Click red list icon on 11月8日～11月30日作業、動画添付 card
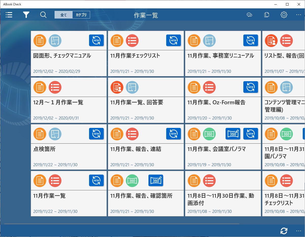 click(x=209, y=181)
